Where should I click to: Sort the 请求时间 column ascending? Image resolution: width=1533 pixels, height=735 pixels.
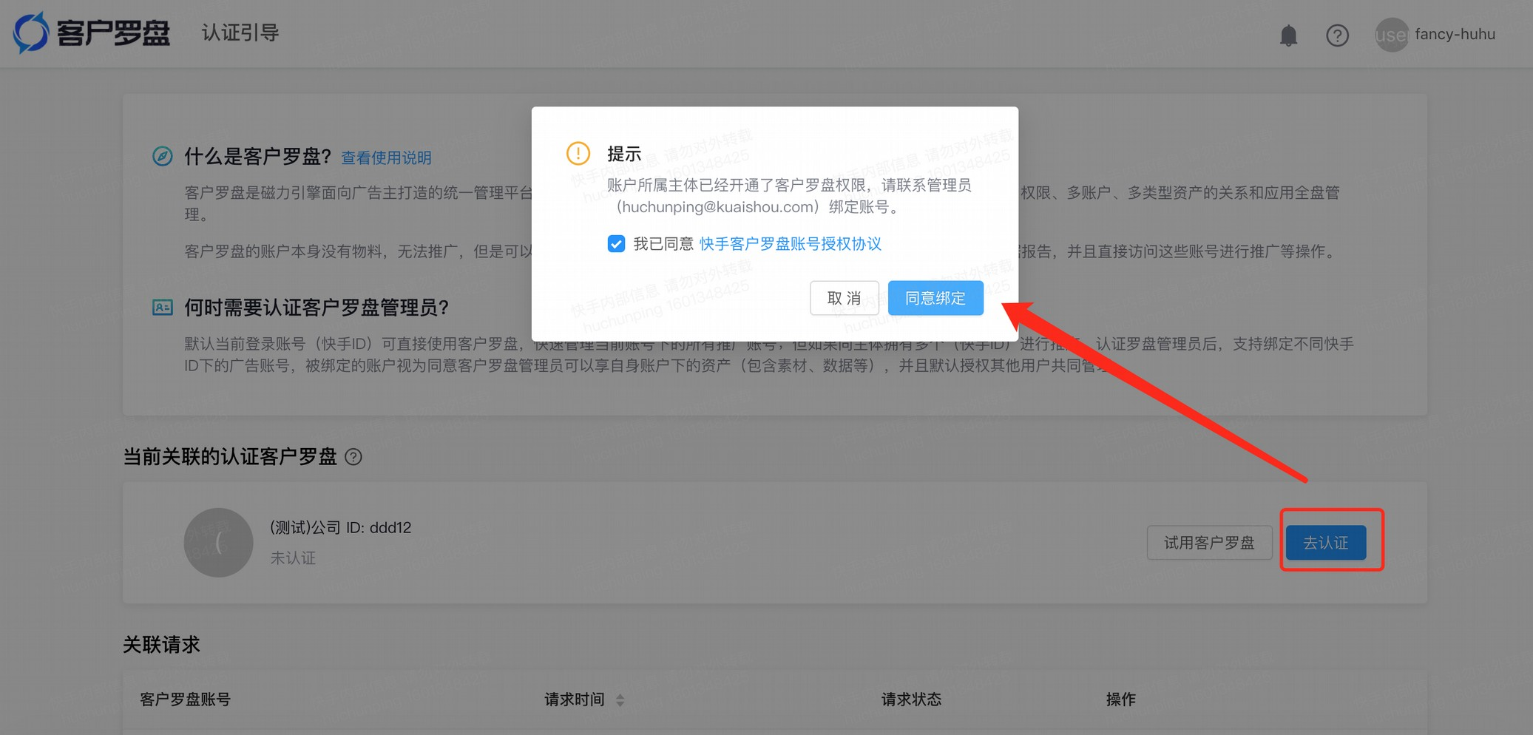coord(621,696)
